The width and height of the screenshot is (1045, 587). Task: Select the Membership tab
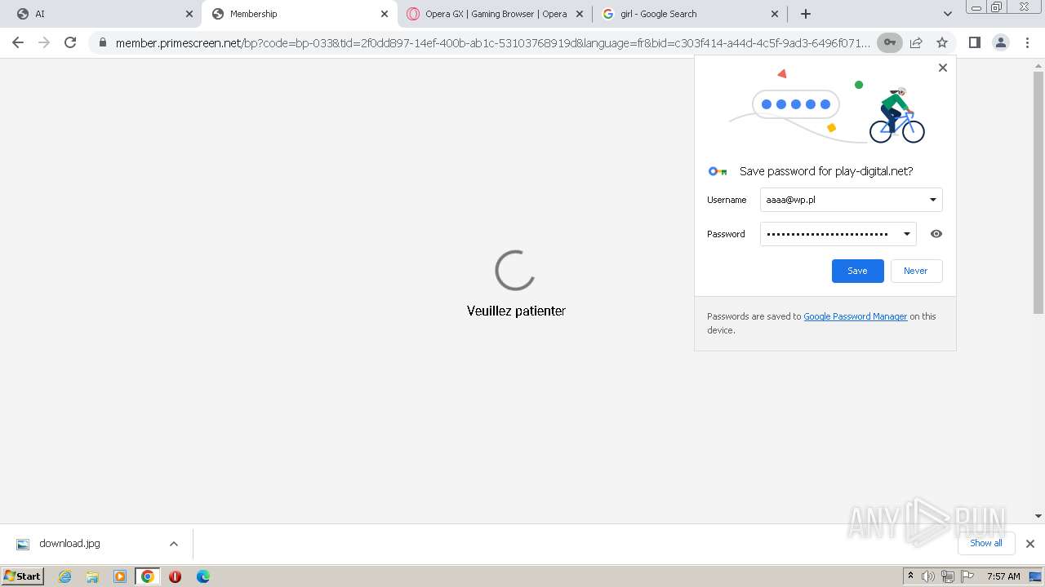[298, 14]
